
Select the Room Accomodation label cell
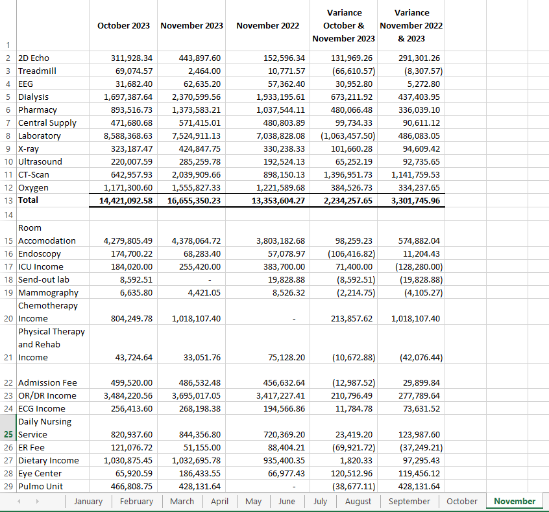53,233
